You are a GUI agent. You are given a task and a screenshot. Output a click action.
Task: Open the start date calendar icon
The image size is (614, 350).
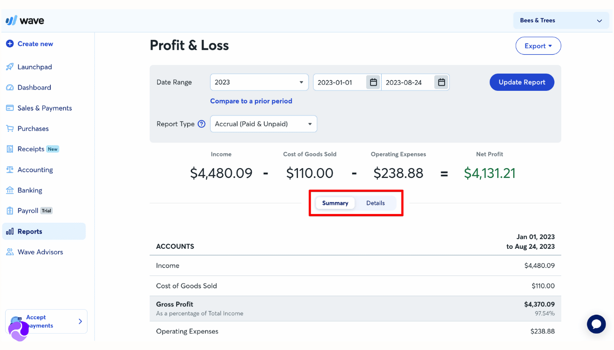(x=374, y=82)
